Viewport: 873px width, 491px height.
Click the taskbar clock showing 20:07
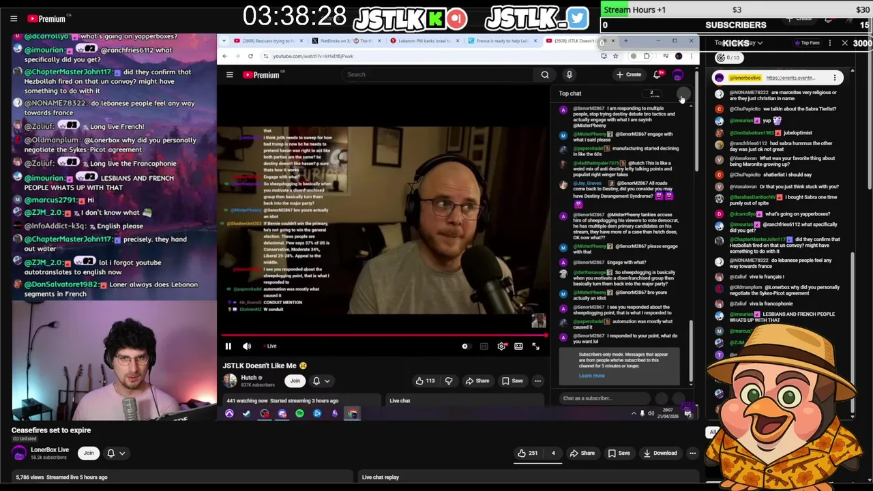click(668, 413)
